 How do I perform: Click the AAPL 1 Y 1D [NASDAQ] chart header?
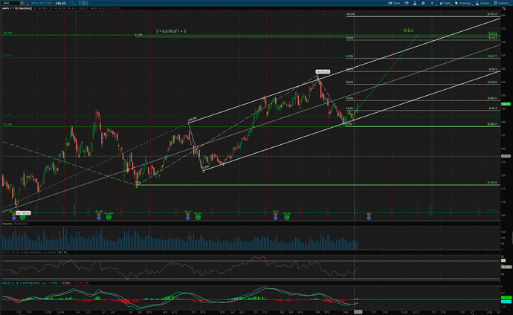[16, 8]
